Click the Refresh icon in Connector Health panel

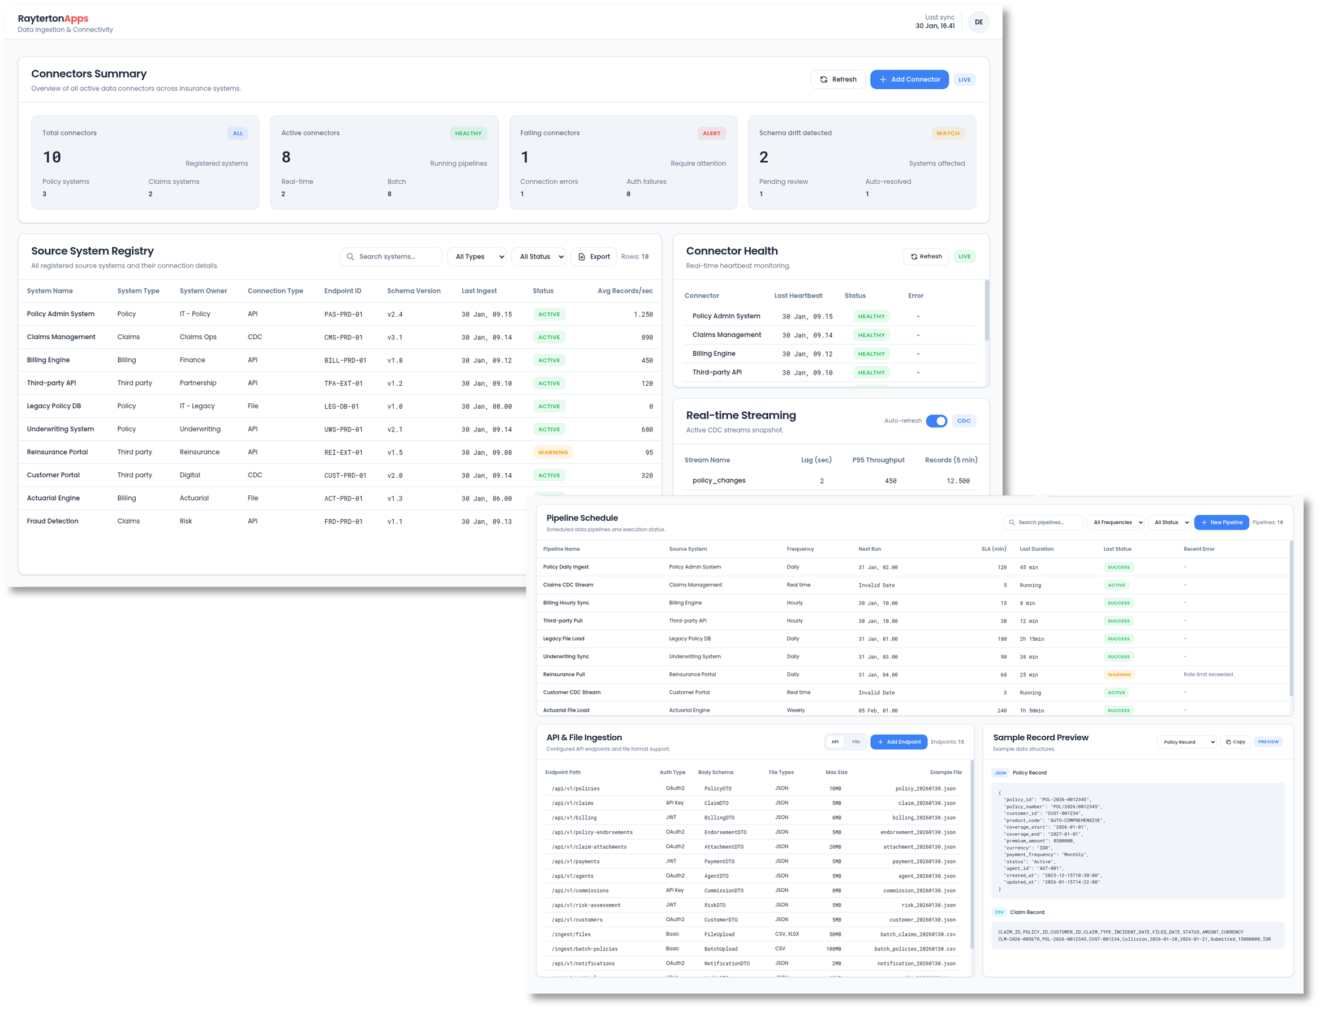click(915, 256)
